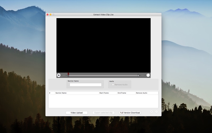Sort by Section Name column header
This screenshot has width=212, height=133.
click(x=77, y=93)
